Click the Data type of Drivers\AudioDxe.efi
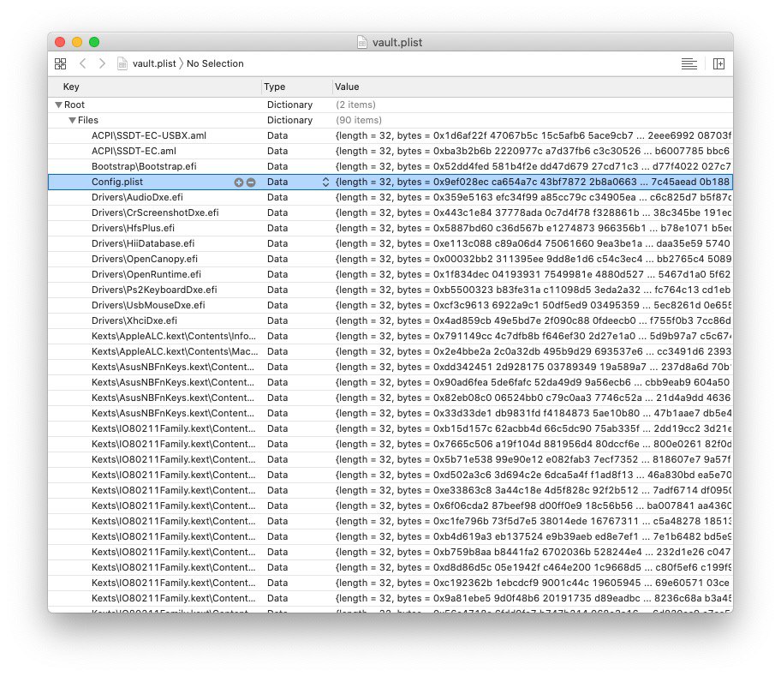 point(277,197)
